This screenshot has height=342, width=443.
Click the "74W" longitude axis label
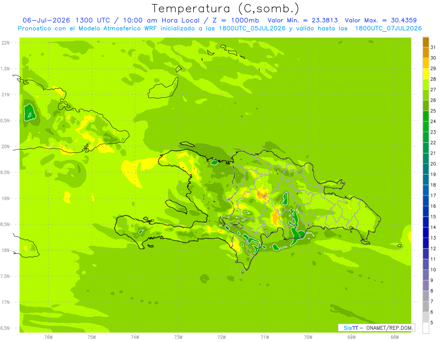[x=135, y=337]
